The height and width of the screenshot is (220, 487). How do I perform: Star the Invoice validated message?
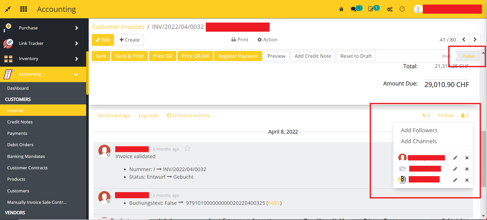[x=187, y=149]
